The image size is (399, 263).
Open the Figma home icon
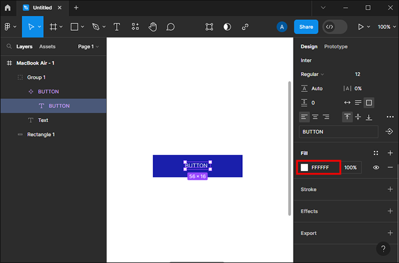(x=7, y=8)
